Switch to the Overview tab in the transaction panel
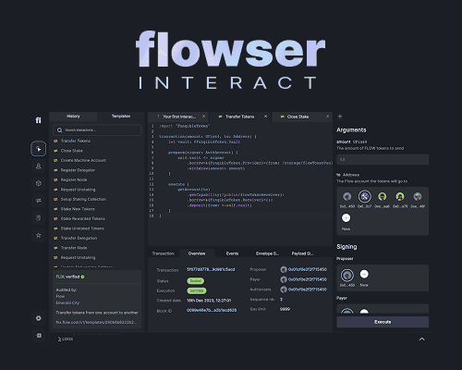 coord(197,253)
